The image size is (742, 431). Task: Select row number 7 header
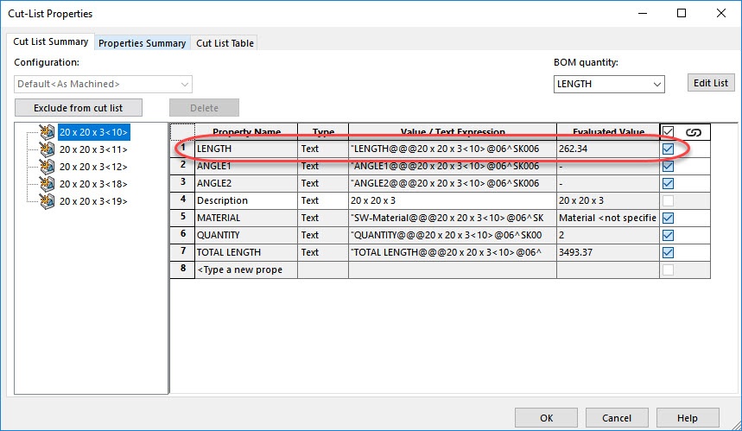(182, 252)
